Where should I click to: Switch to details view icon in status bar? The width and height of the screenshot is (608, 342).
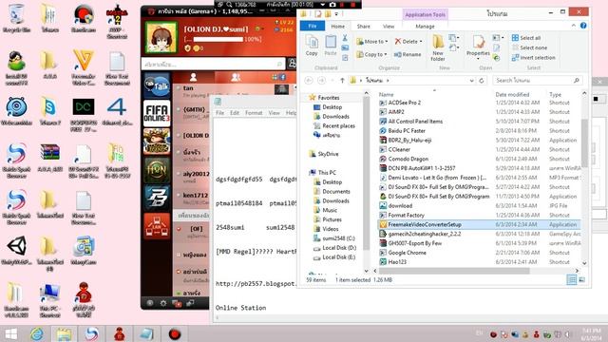coord(572,279)
